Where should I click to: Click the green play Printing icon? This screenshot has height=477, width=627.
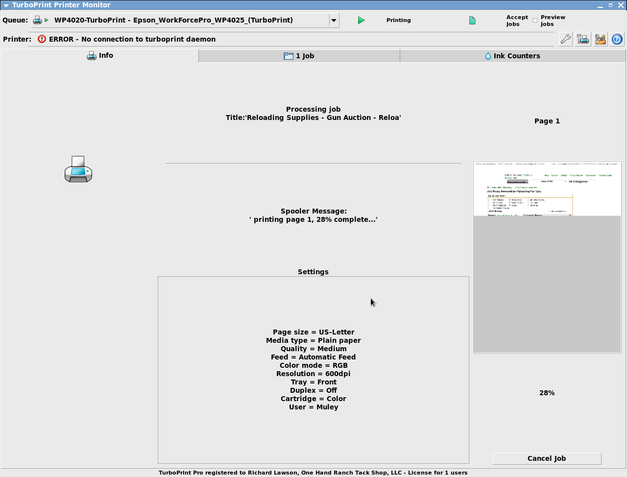pos(361,20)
